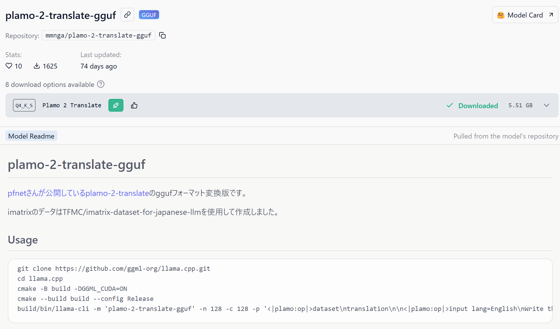
Task: Click the Q4_K_S quantization badge
Action: coord(24,105)
